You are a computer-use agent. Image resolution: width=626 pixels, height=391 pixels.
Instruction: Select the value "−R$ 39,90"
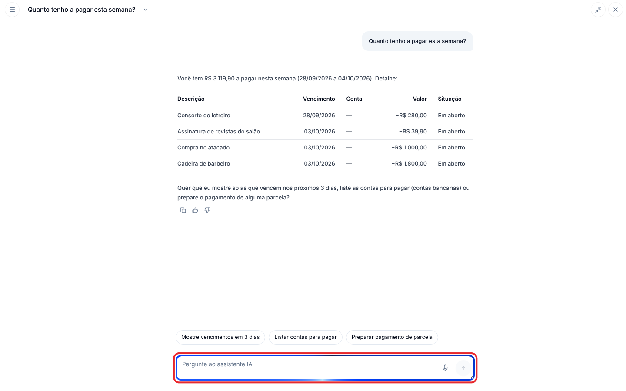[x=413, y=132]
